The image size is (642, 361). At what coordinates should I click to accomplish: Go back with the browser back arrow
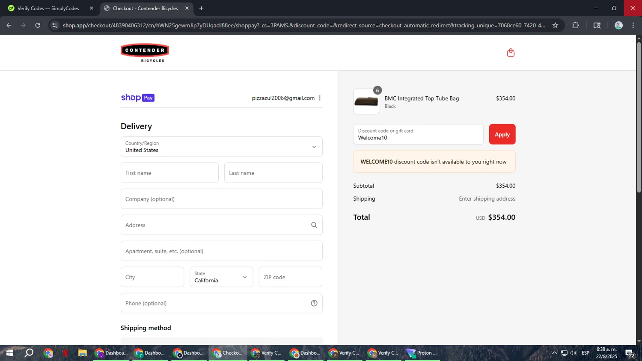pos(9,25)
